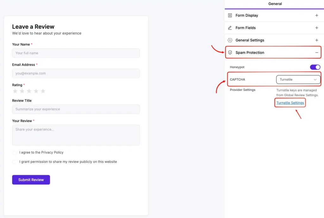Open the CAPTCHA Turnstile dropdown

(x=298, y=79)
